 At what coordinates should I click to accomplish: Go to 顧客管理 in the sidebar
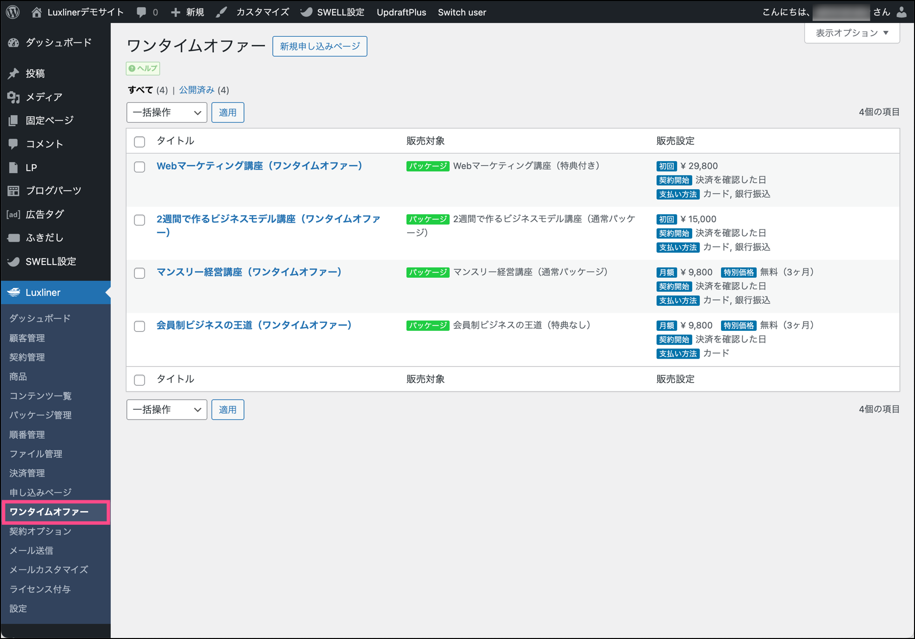(x=27, y=338)
